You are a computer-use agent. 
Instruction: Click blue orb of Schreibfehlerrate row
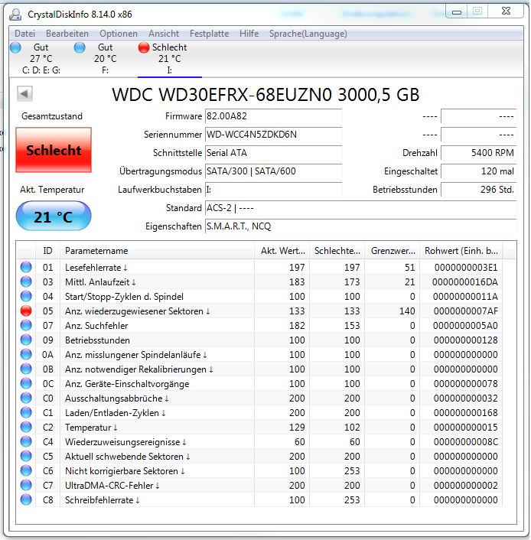pyautogui.click(x=26, y=499)
